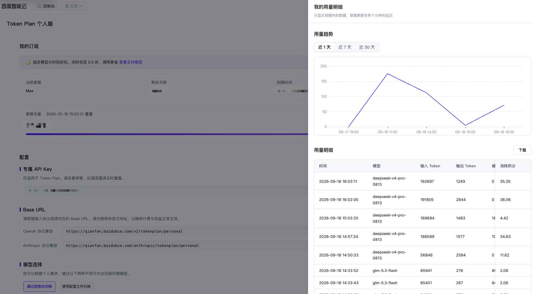Switch usage trend to 近 7 天
This screenshot has width=534, height=294.
[345, 47]
